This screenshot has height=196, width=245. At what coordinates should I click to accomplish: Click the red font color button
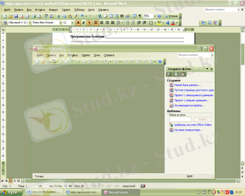[173, 23]
